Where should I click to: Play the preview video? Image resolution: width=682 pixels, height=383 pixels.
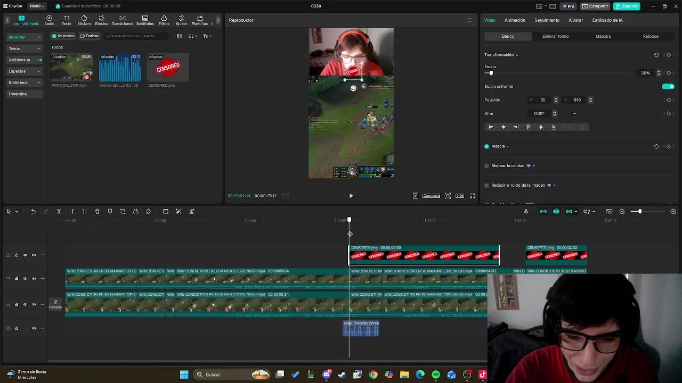[x=351, y=196]
